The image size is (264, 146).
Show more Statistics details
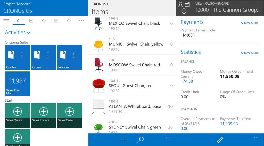250,53
